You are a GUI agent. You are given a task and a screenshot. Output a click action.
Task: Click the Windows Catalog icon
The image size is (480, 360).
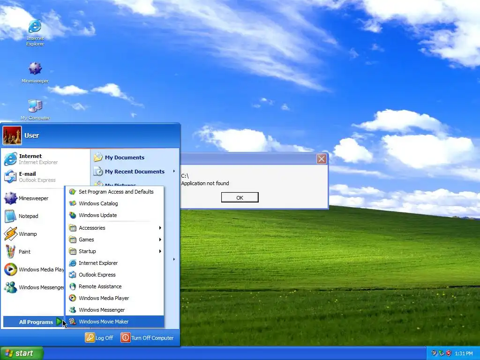pyautogui.click(x=73, y=203)
